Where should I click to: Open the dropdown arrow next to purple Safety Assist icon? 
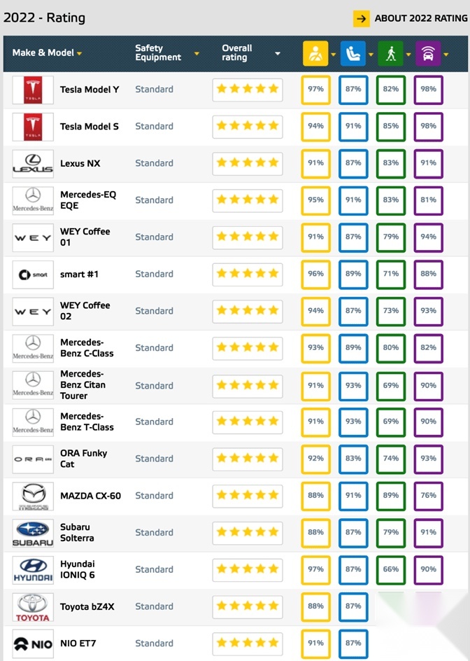pyautogui.click(x=446, y=54)
